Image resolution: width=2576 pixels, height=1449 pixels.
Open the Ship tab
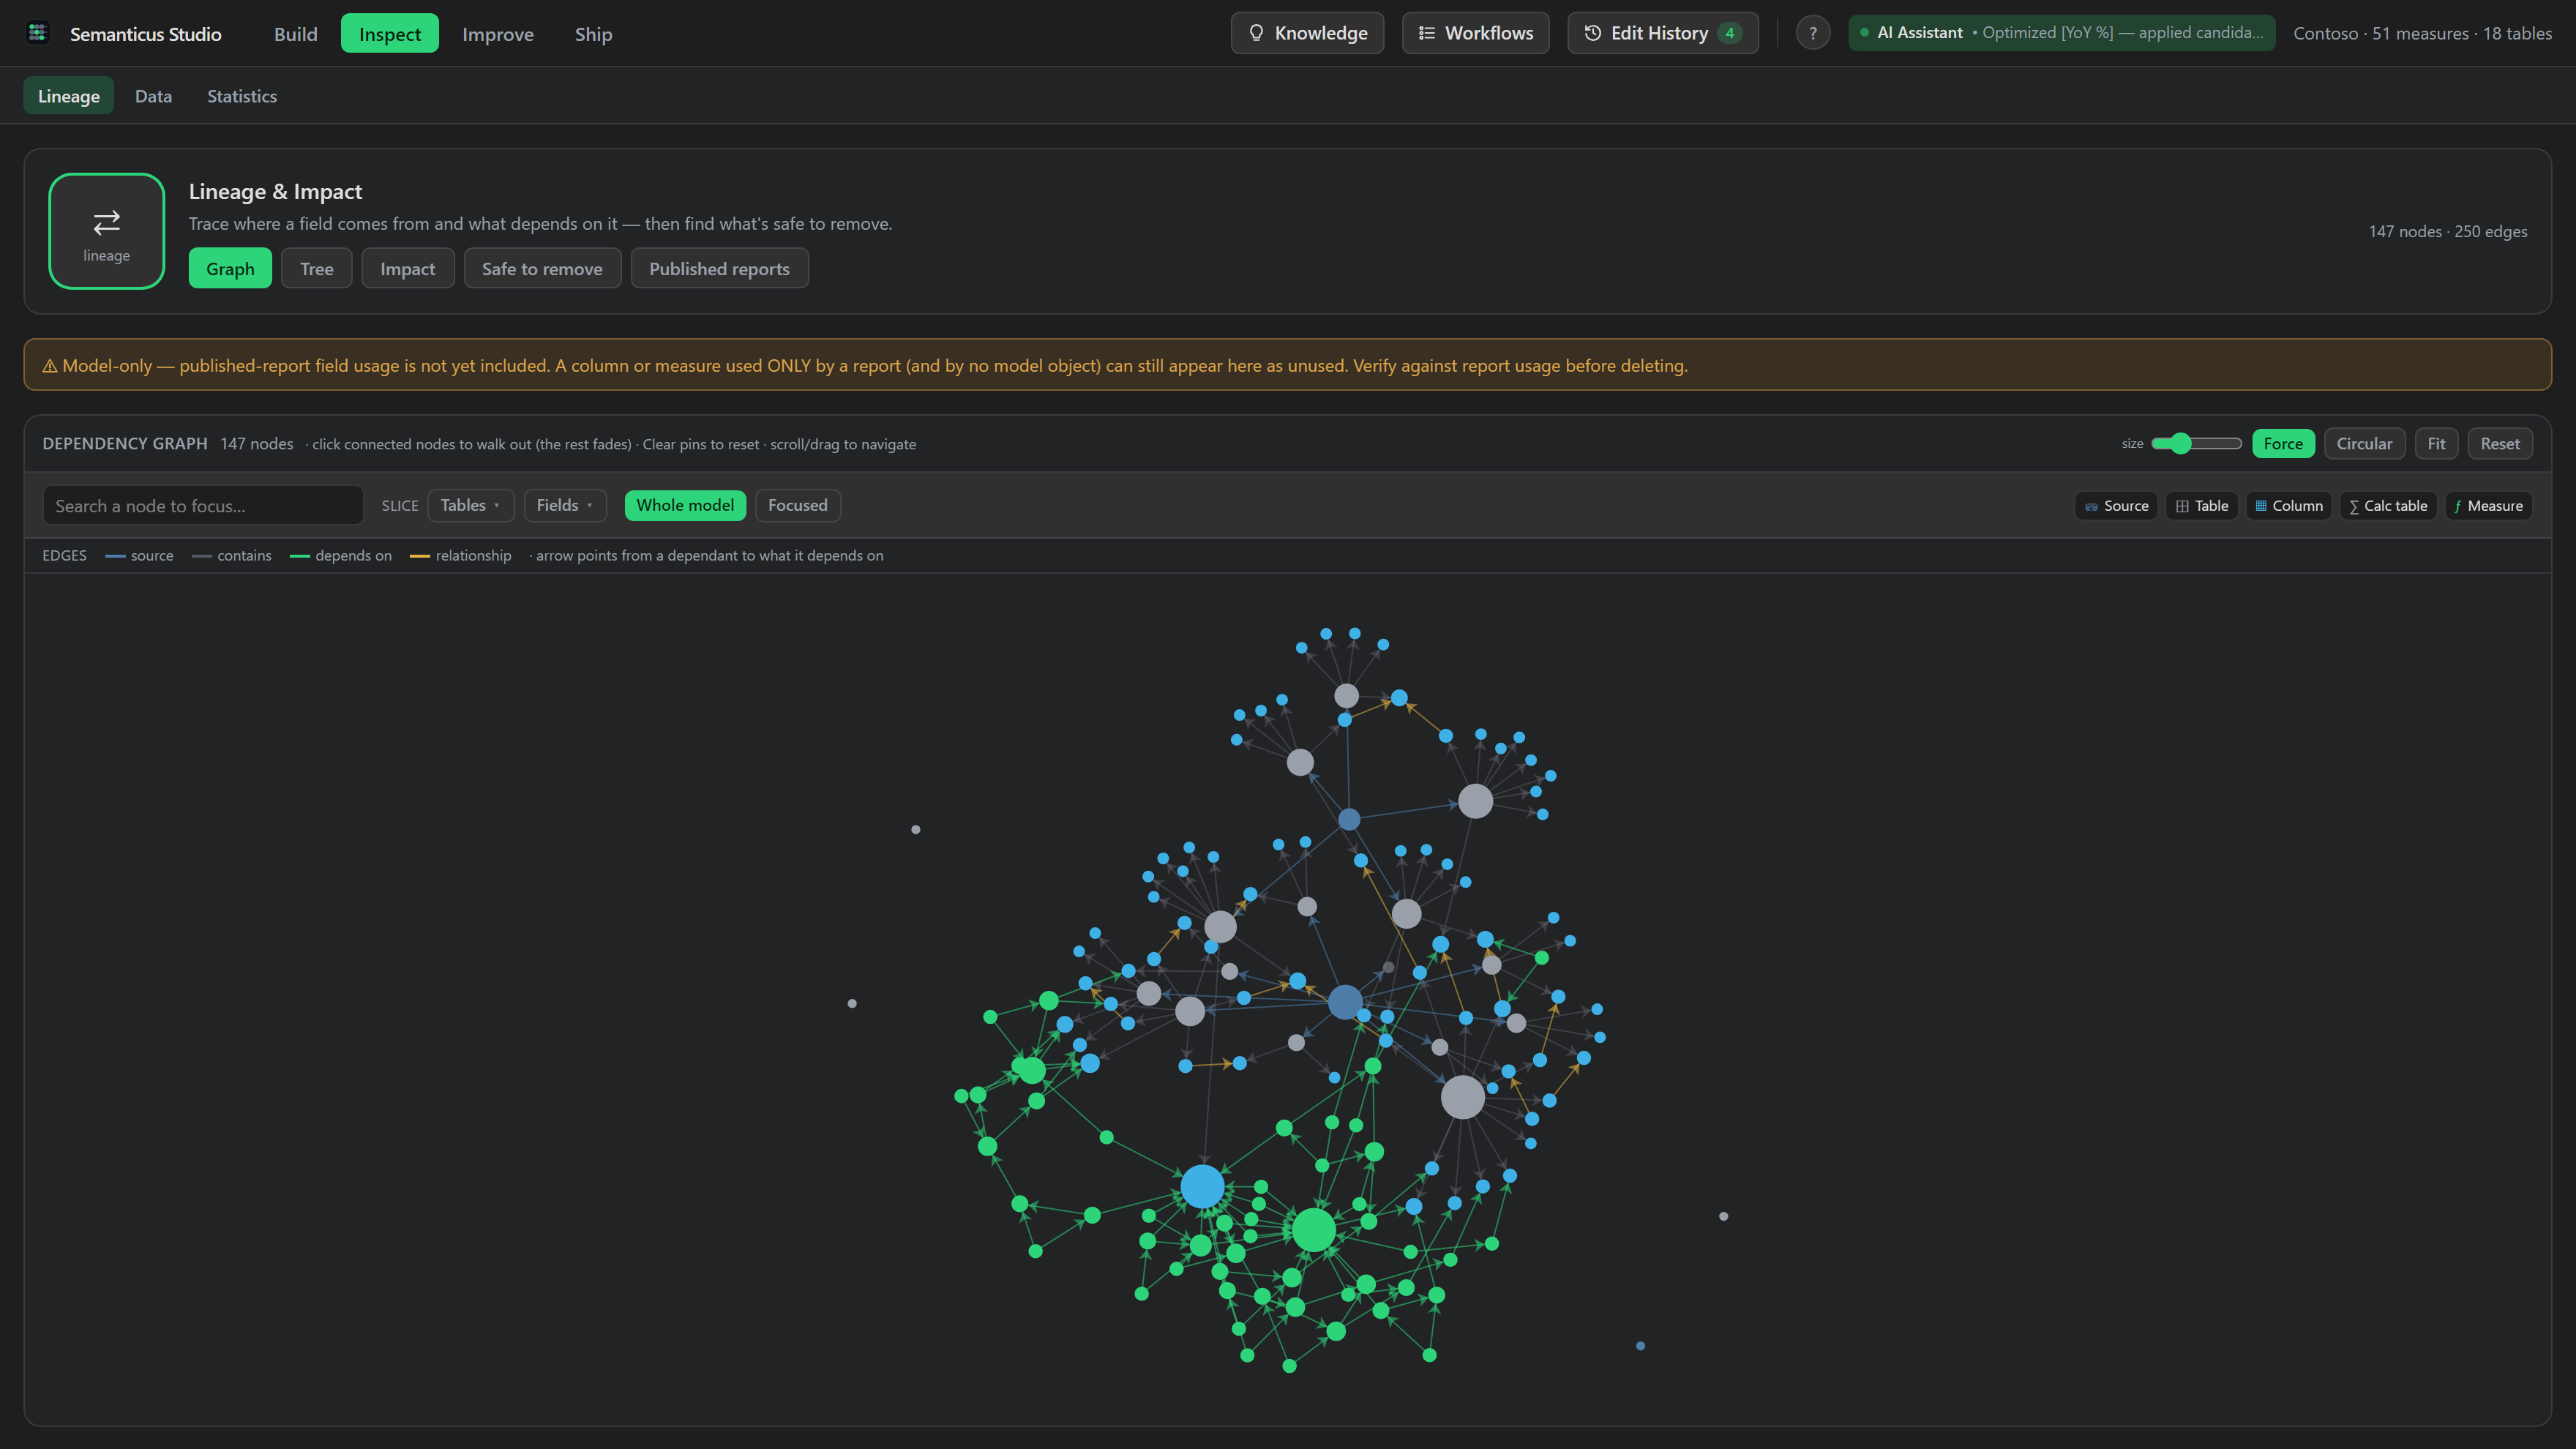pos(593,34)
